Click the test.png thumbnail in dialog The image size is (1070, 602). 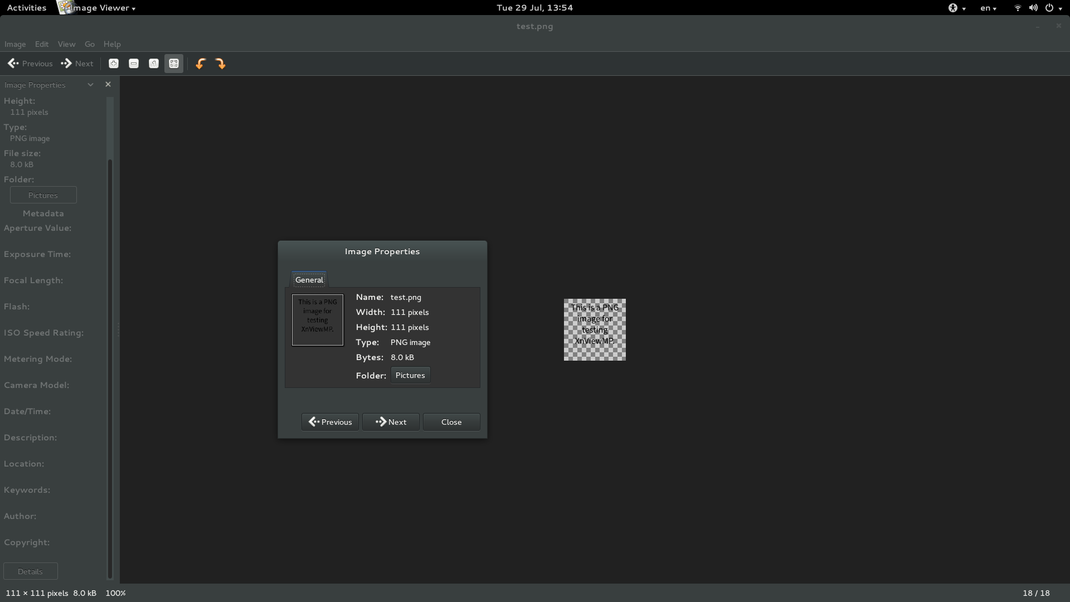coord(318,320)
